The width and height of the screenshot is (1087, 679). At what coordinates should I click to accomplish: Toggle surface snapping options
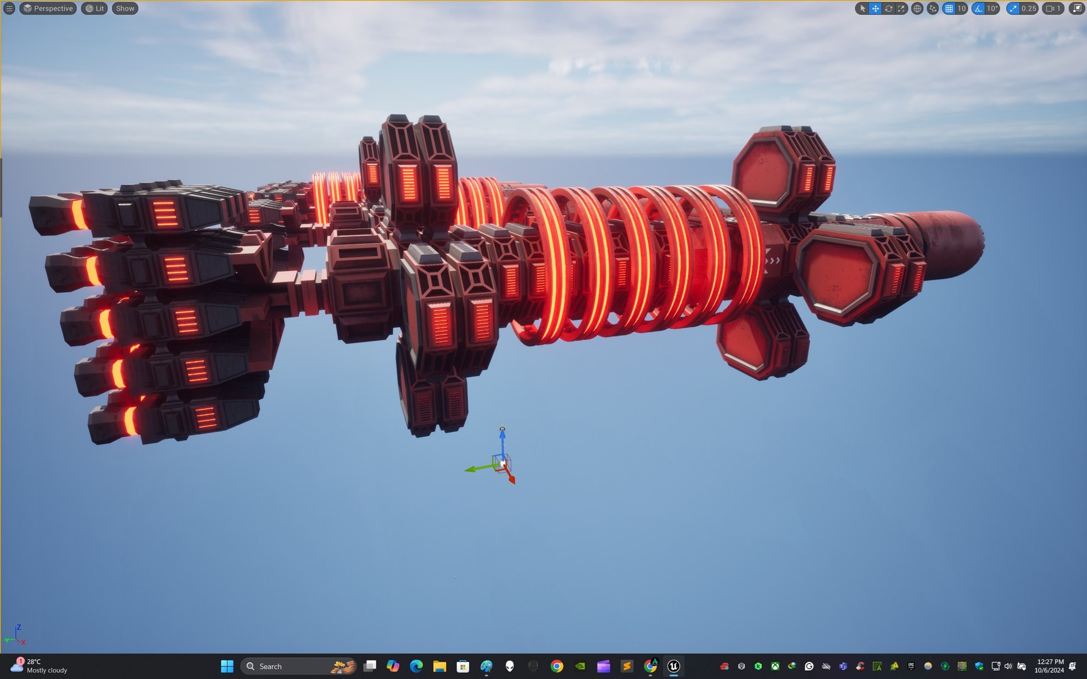933,8
